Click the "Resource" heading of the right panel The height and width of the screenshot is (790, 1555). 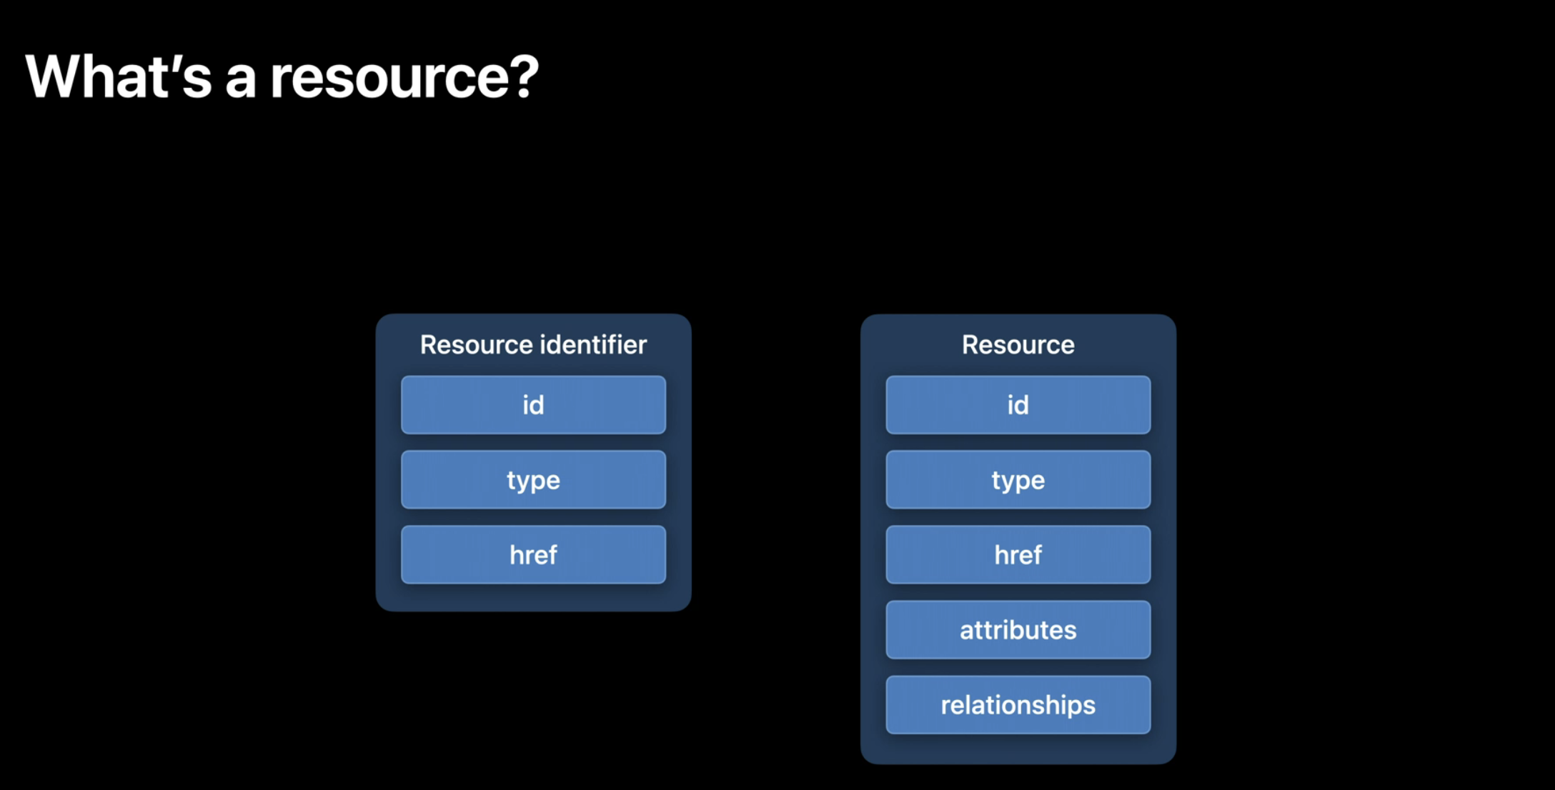[1018, 345]
